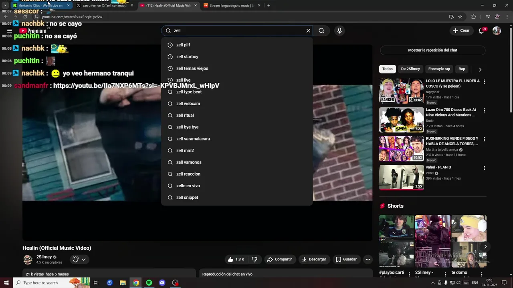This screenshot has width=513, height=288.
Task: Open more actions three-dot button
Action: coord(368,260)
